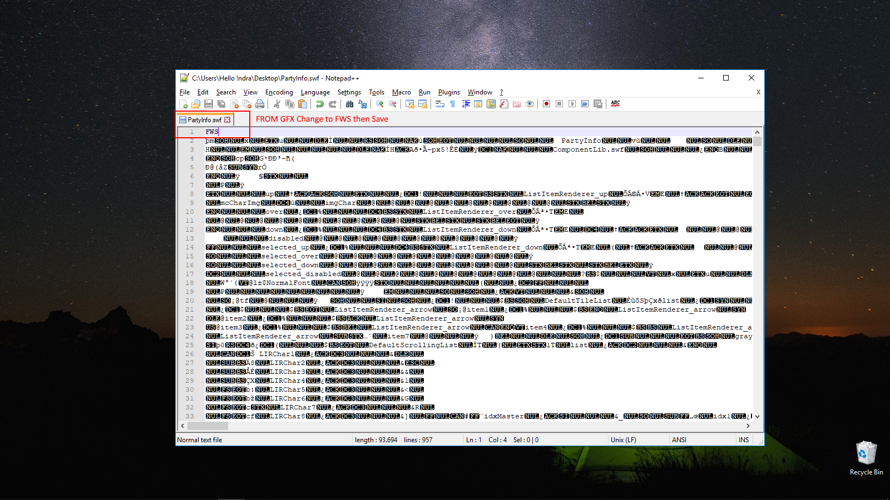This screenshot has height=500, width=890.
Task: Print the document
Action: [x=259, y=104]
